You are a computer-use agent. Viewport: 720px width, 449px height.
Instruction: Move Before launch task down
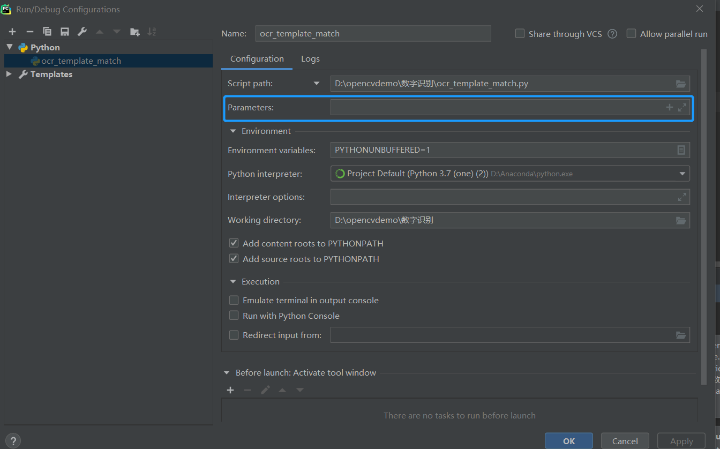tap(300, 390)
